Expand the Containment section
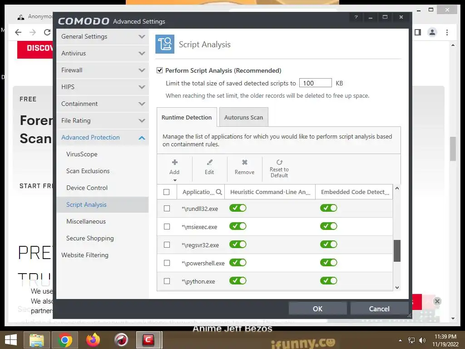 [103, 104]
